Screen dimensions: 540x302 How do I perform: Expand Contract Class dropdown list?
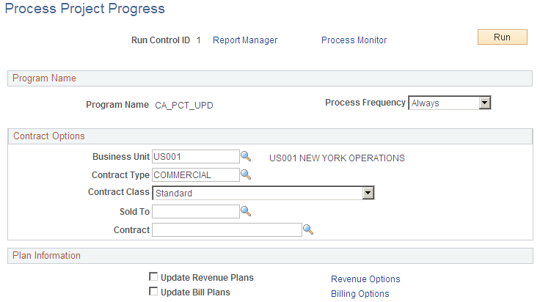click(263, 193)
